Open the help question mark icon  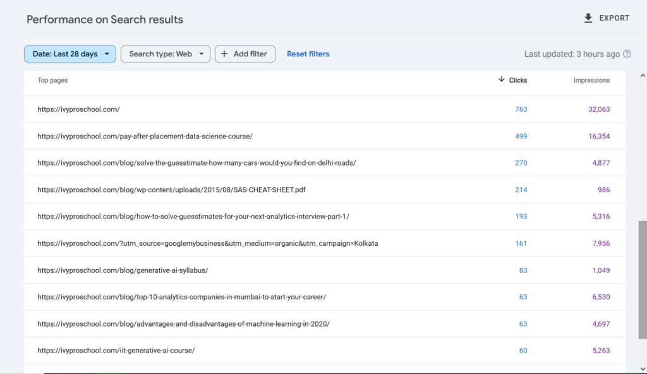626,54
